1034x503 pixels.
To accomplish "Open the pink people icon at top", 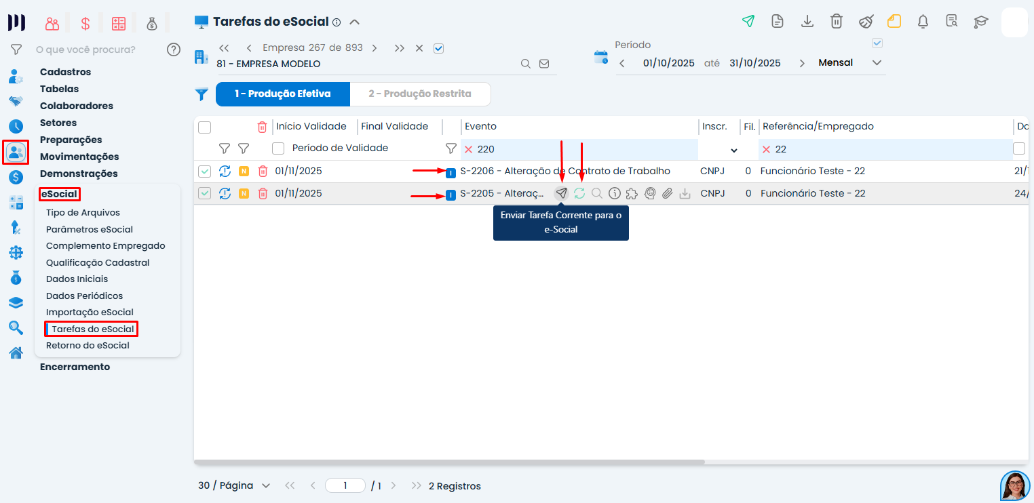I will coord(52,24).
